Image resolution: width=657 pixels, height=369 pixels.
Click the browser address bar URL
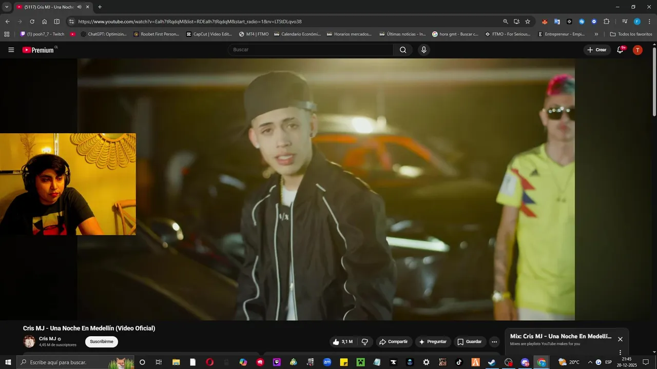click(190, 22)
